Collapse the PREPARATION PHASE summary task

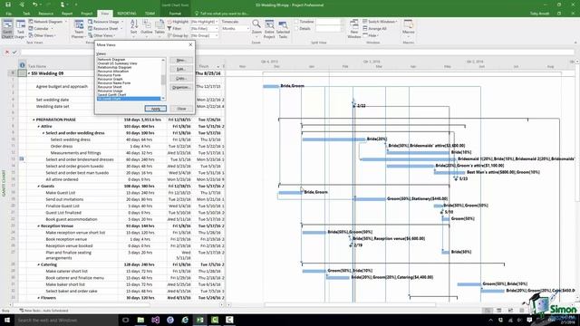click(x=34, y=120)
